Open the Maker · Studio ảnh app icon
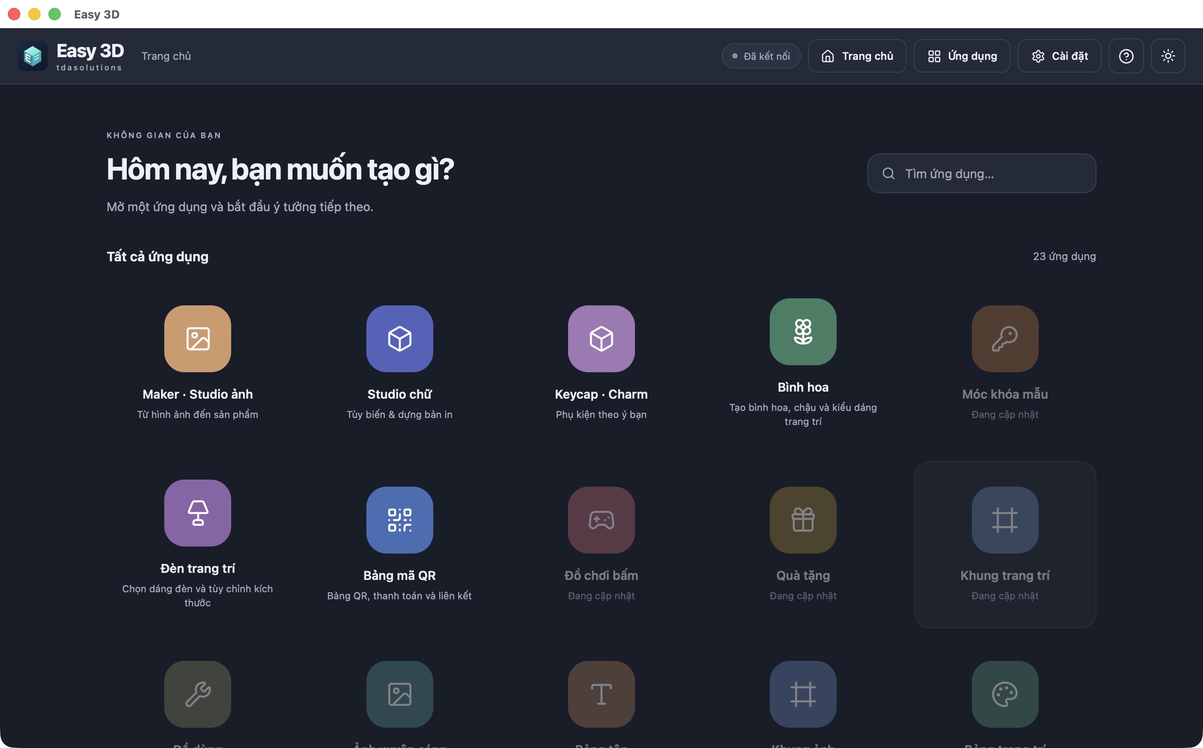Image resolution: width=1203 pixels, height=748 pixels. point(198,338)
